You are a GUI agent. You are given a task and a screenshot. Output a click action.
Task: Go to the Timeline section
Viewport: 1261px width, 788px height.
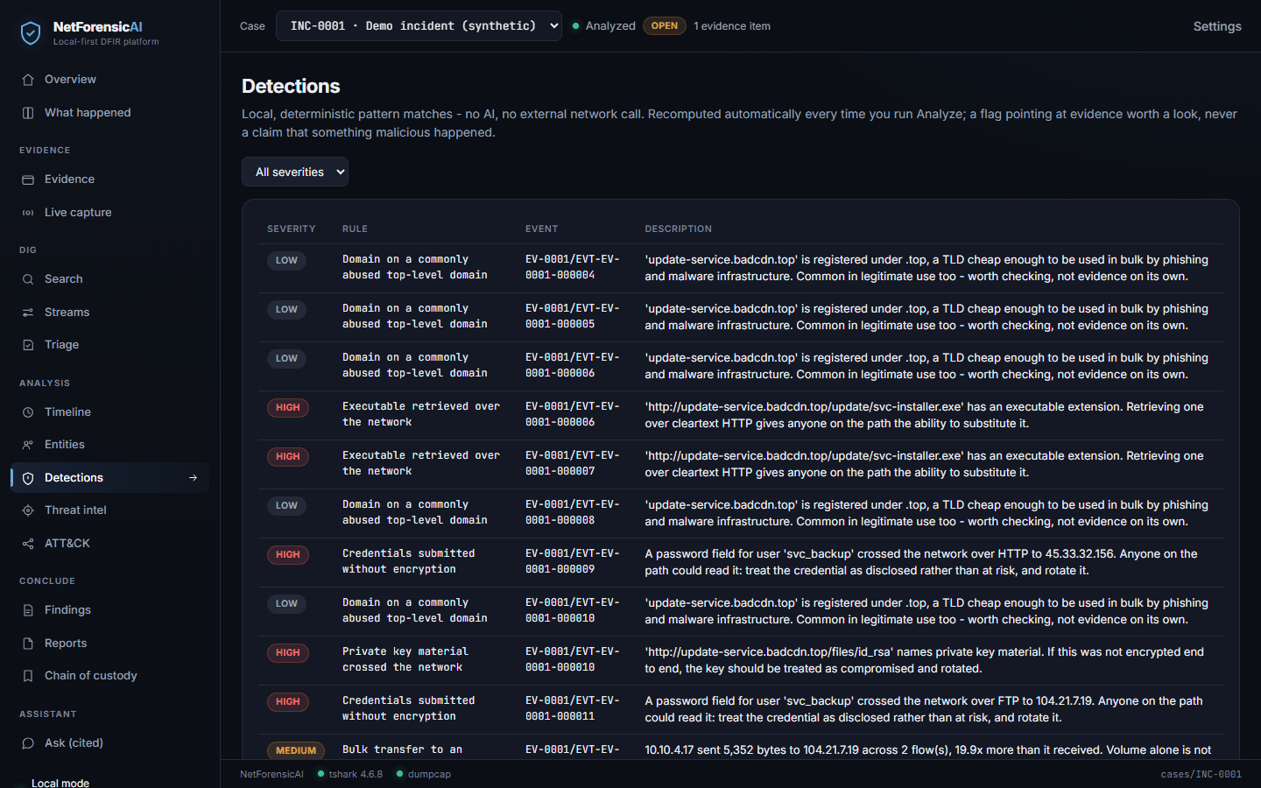[x=110, y=412]
